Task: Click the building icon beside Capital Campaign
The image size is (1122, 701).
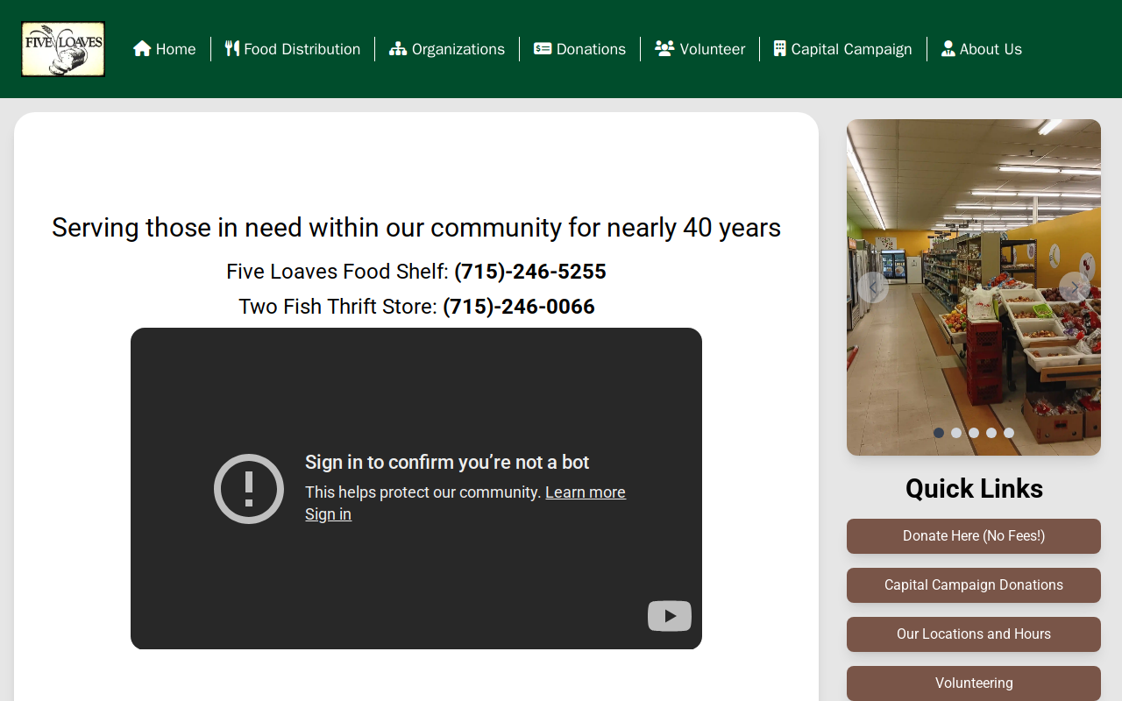Action: 780,48
